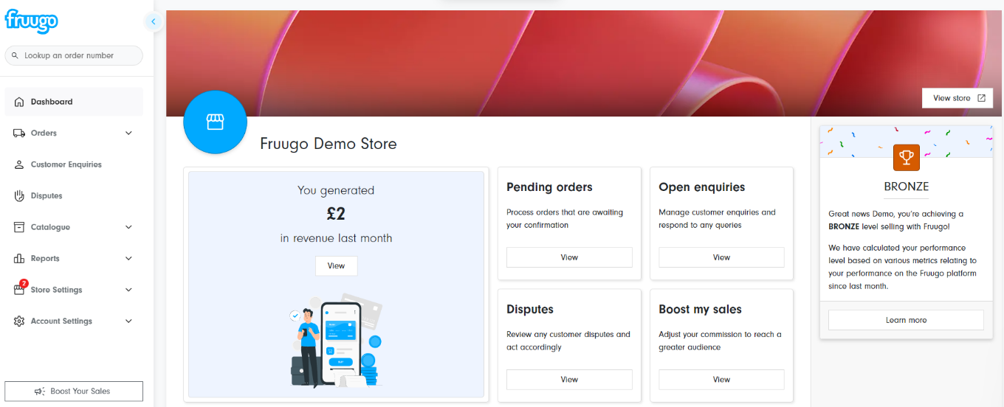Click the blue store avatar icon
The height and width of the screenshot is (407, 1004).
pos(215,122)
